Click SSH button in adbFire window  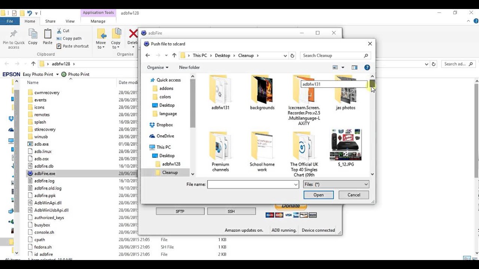click(231, 211)
